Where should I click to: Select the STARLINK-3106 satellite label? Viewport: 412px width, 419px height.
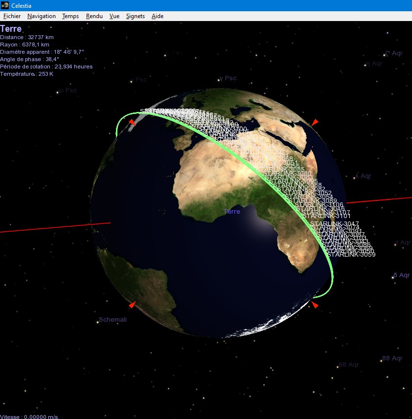click(x=319, y=205)
